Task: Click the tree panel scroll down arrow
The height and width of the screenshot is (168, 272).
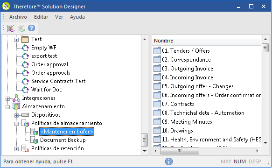Action: pyautogui.click(x=145, y=151)
